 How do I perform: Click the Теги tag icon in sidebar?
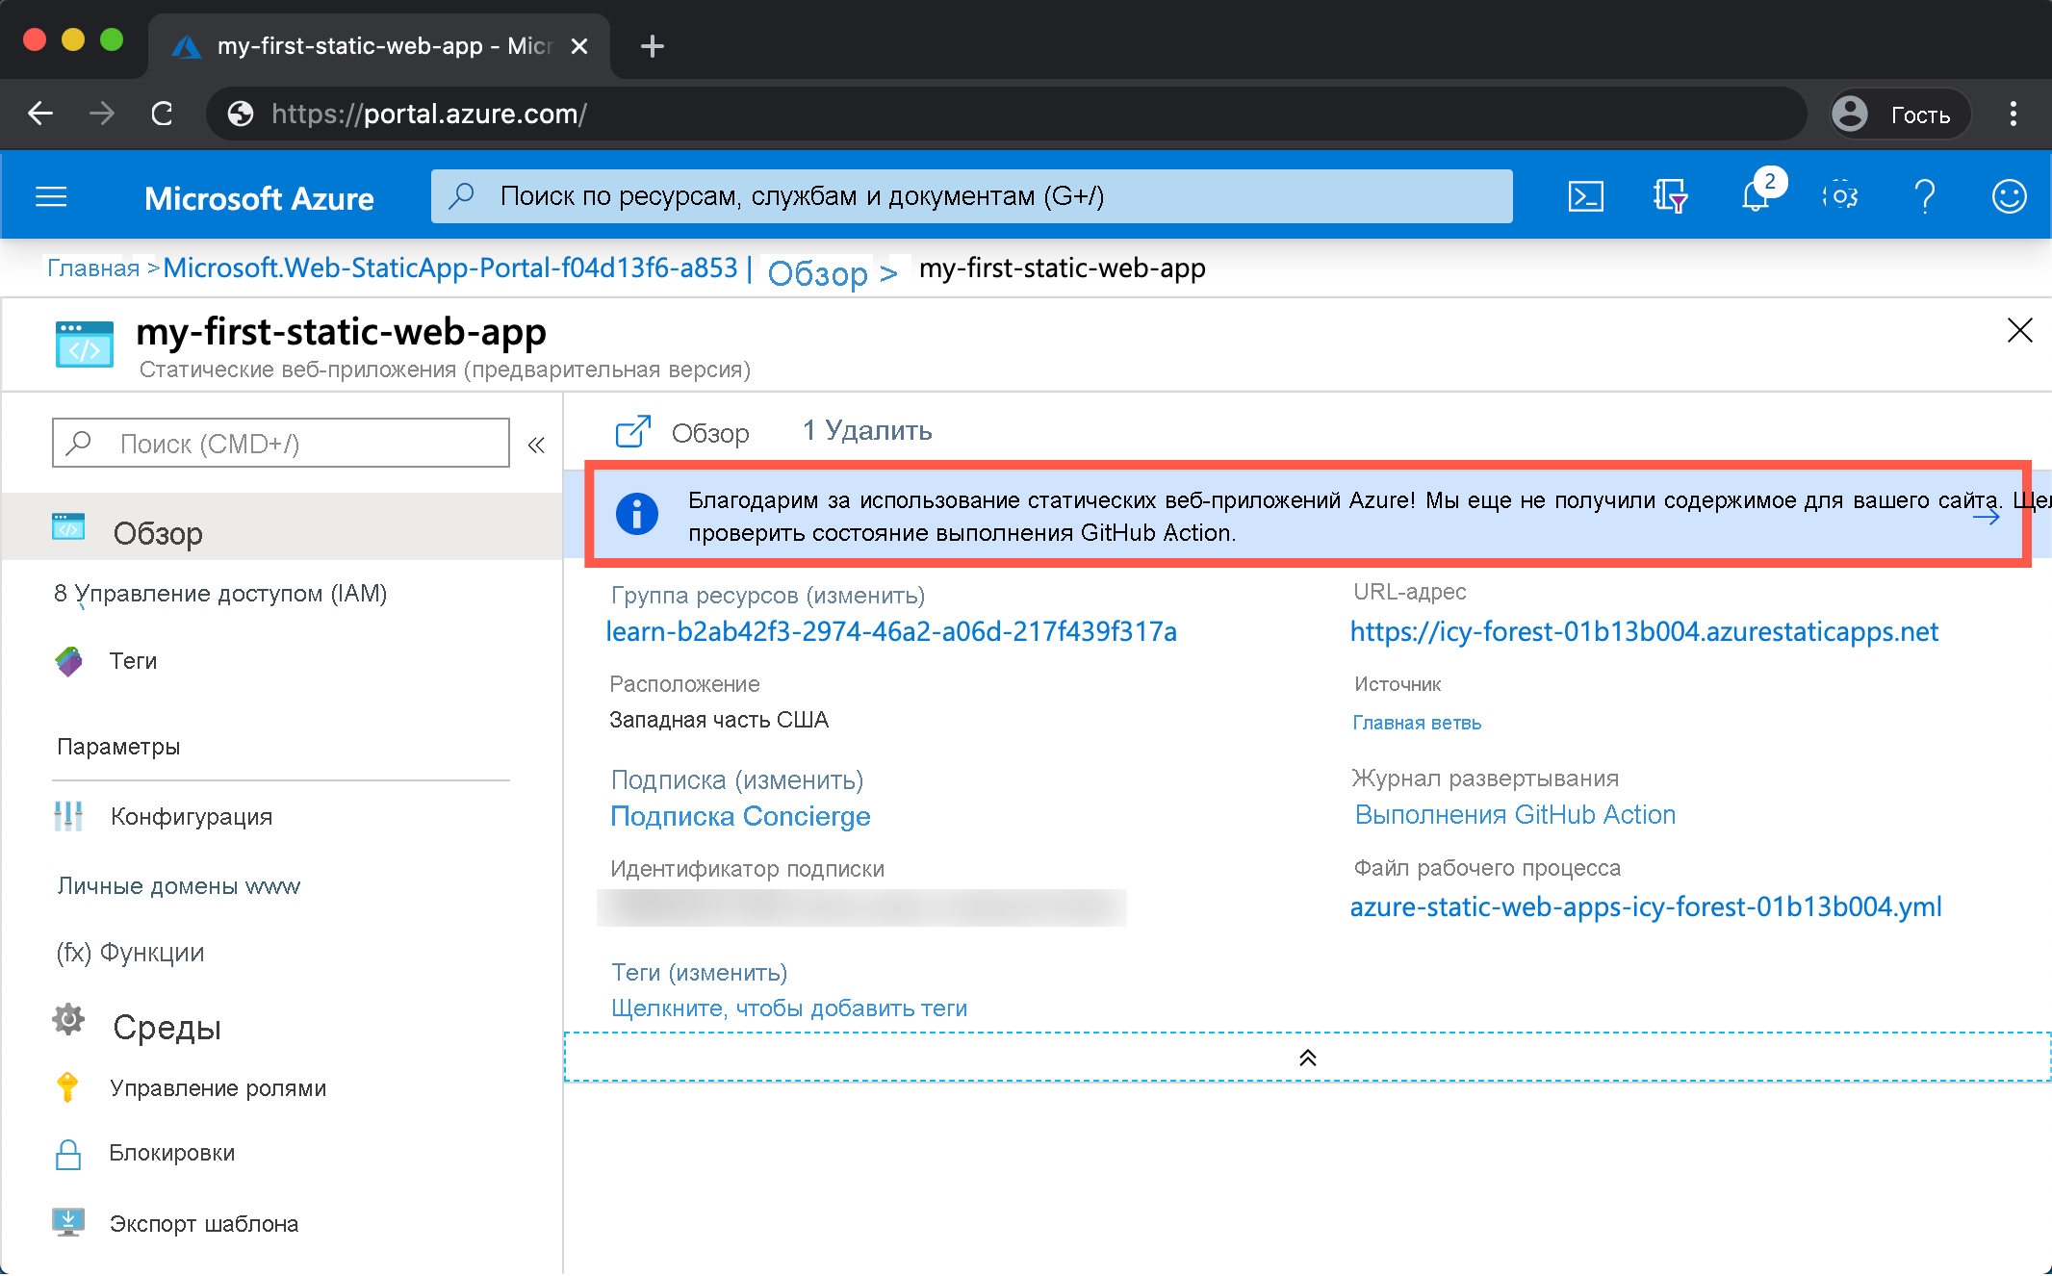coord(68,661)
